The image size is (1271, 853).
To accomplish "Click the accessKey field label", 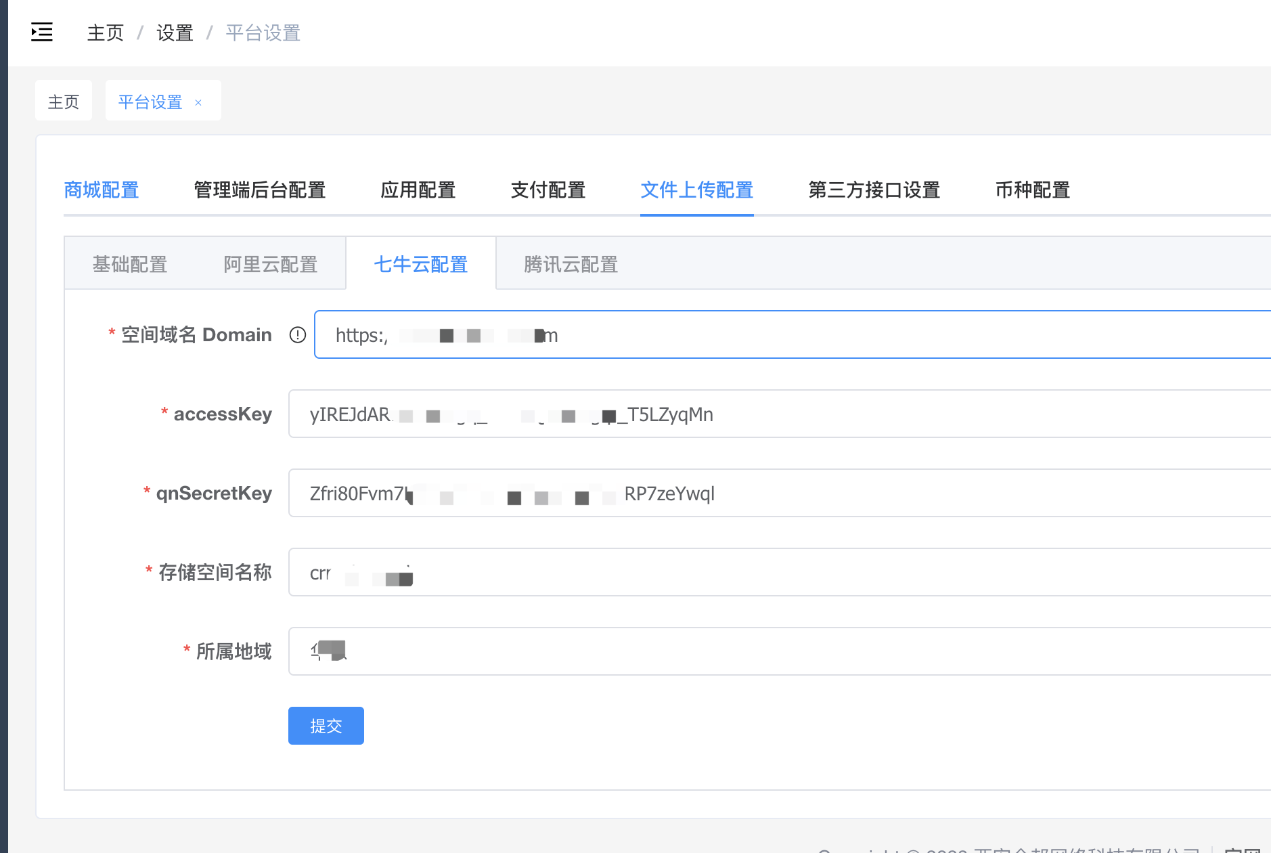I will coord(223,414).
